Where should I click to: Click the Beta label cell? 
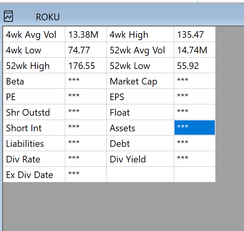pyautogui.click(x=34, y=81)
